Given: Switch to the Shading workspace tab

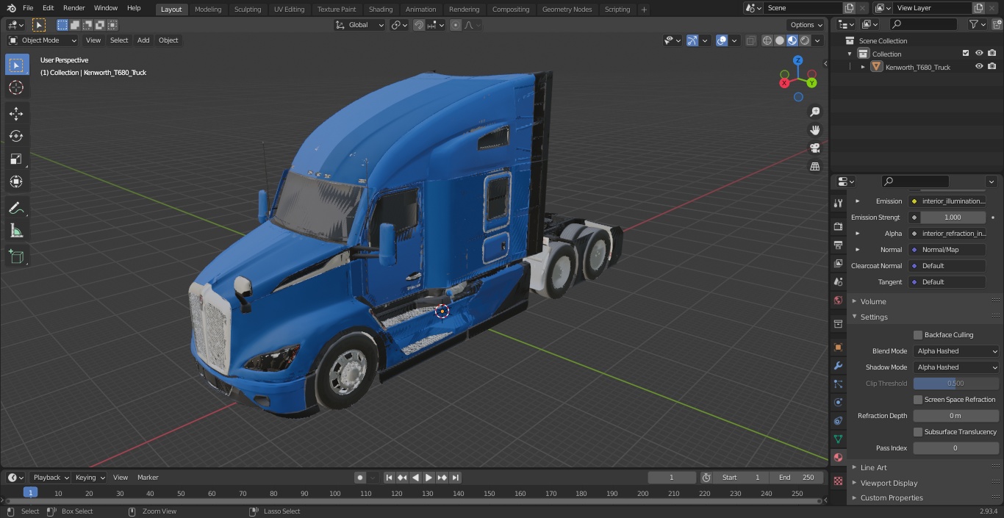Looking at the screenshot, I should [381, 10].
